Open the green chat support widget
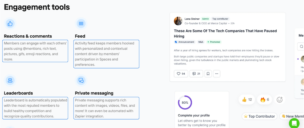 294,123
